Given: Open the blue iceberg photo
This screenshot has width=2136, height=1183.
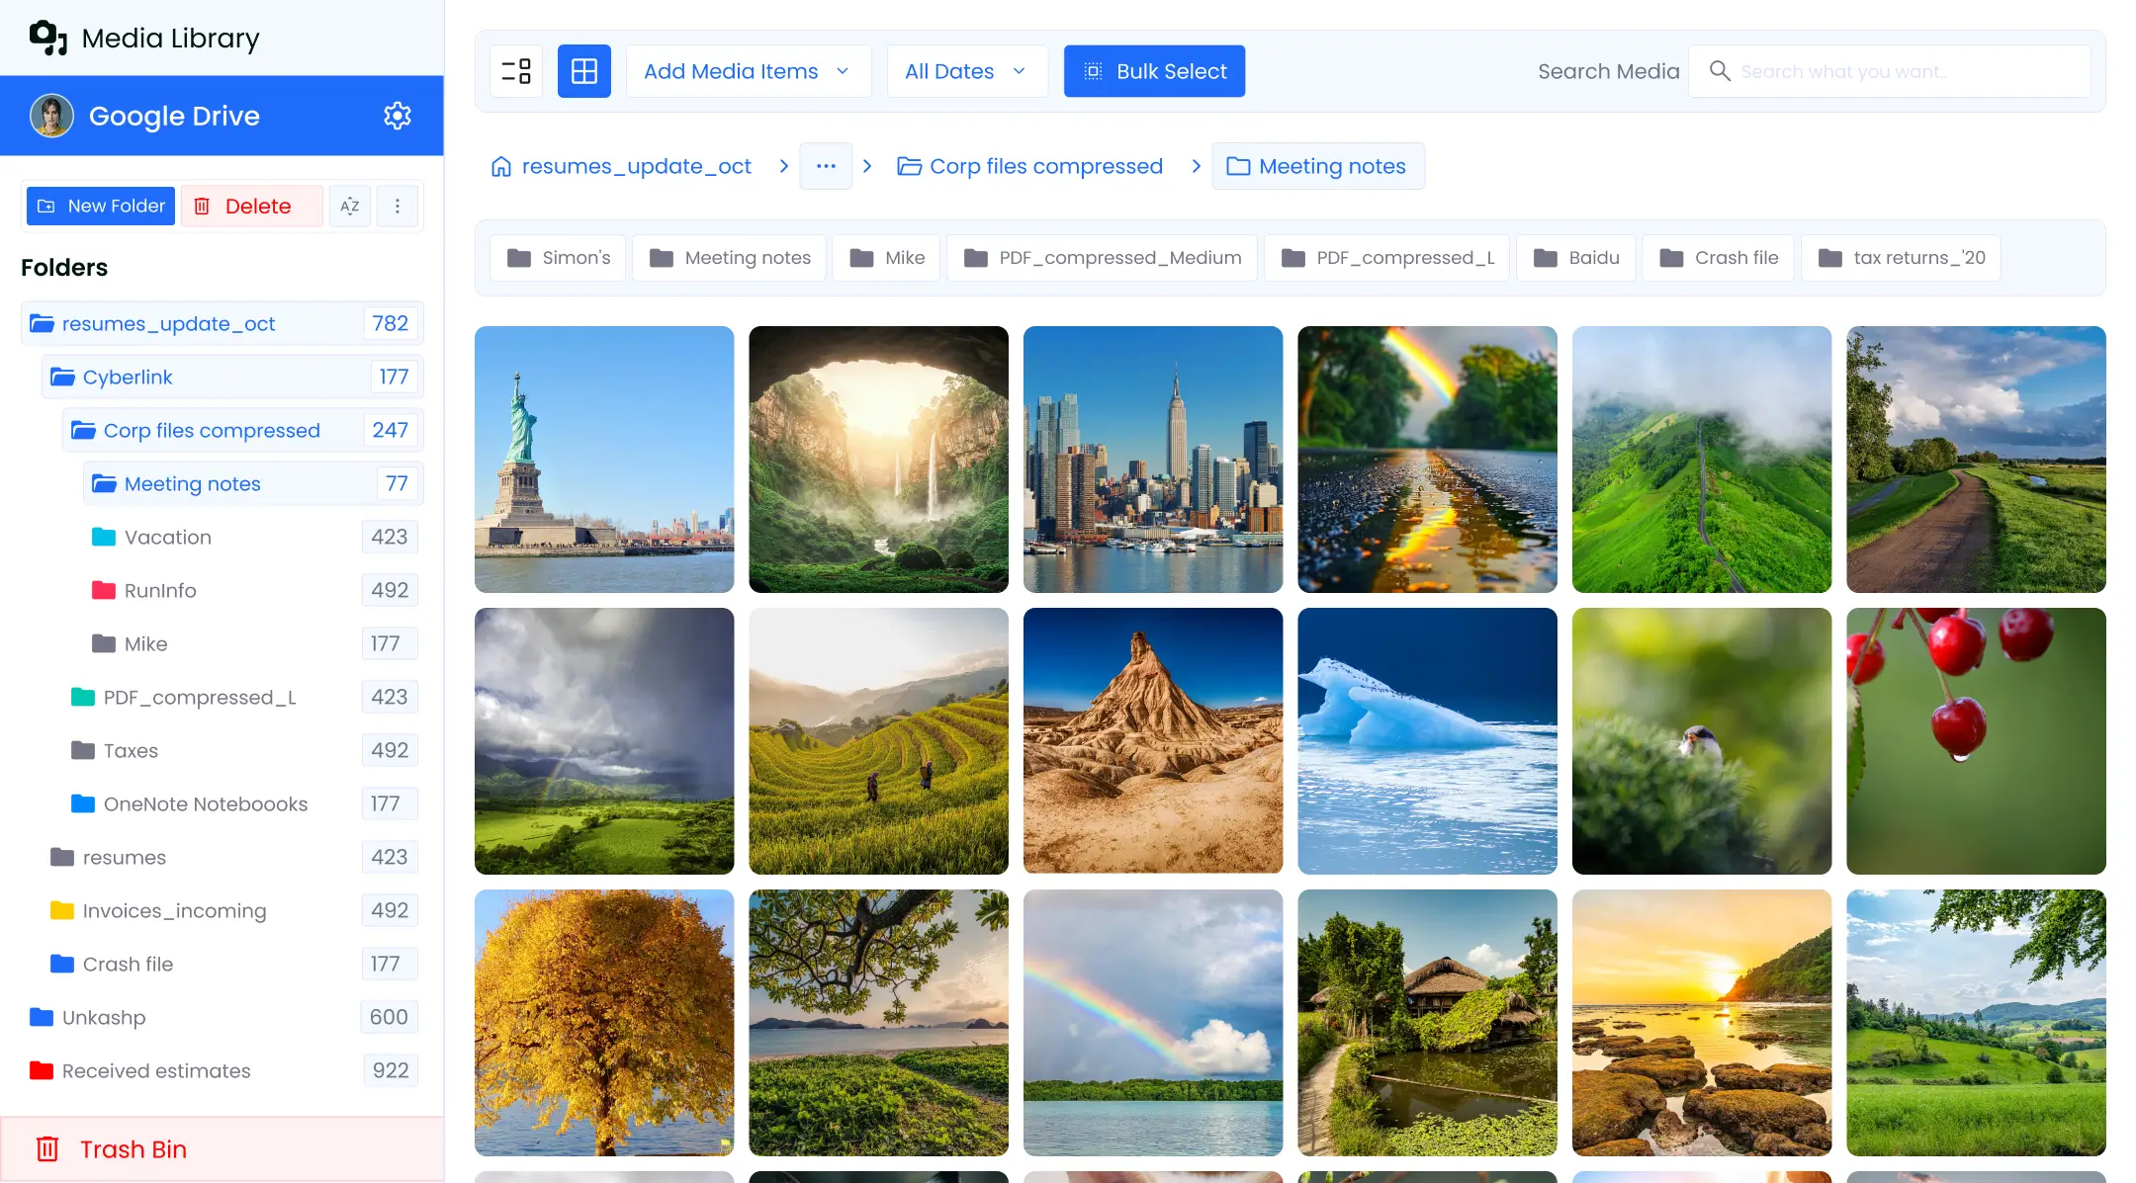Looking at the screenshot, I should 1427,741.
